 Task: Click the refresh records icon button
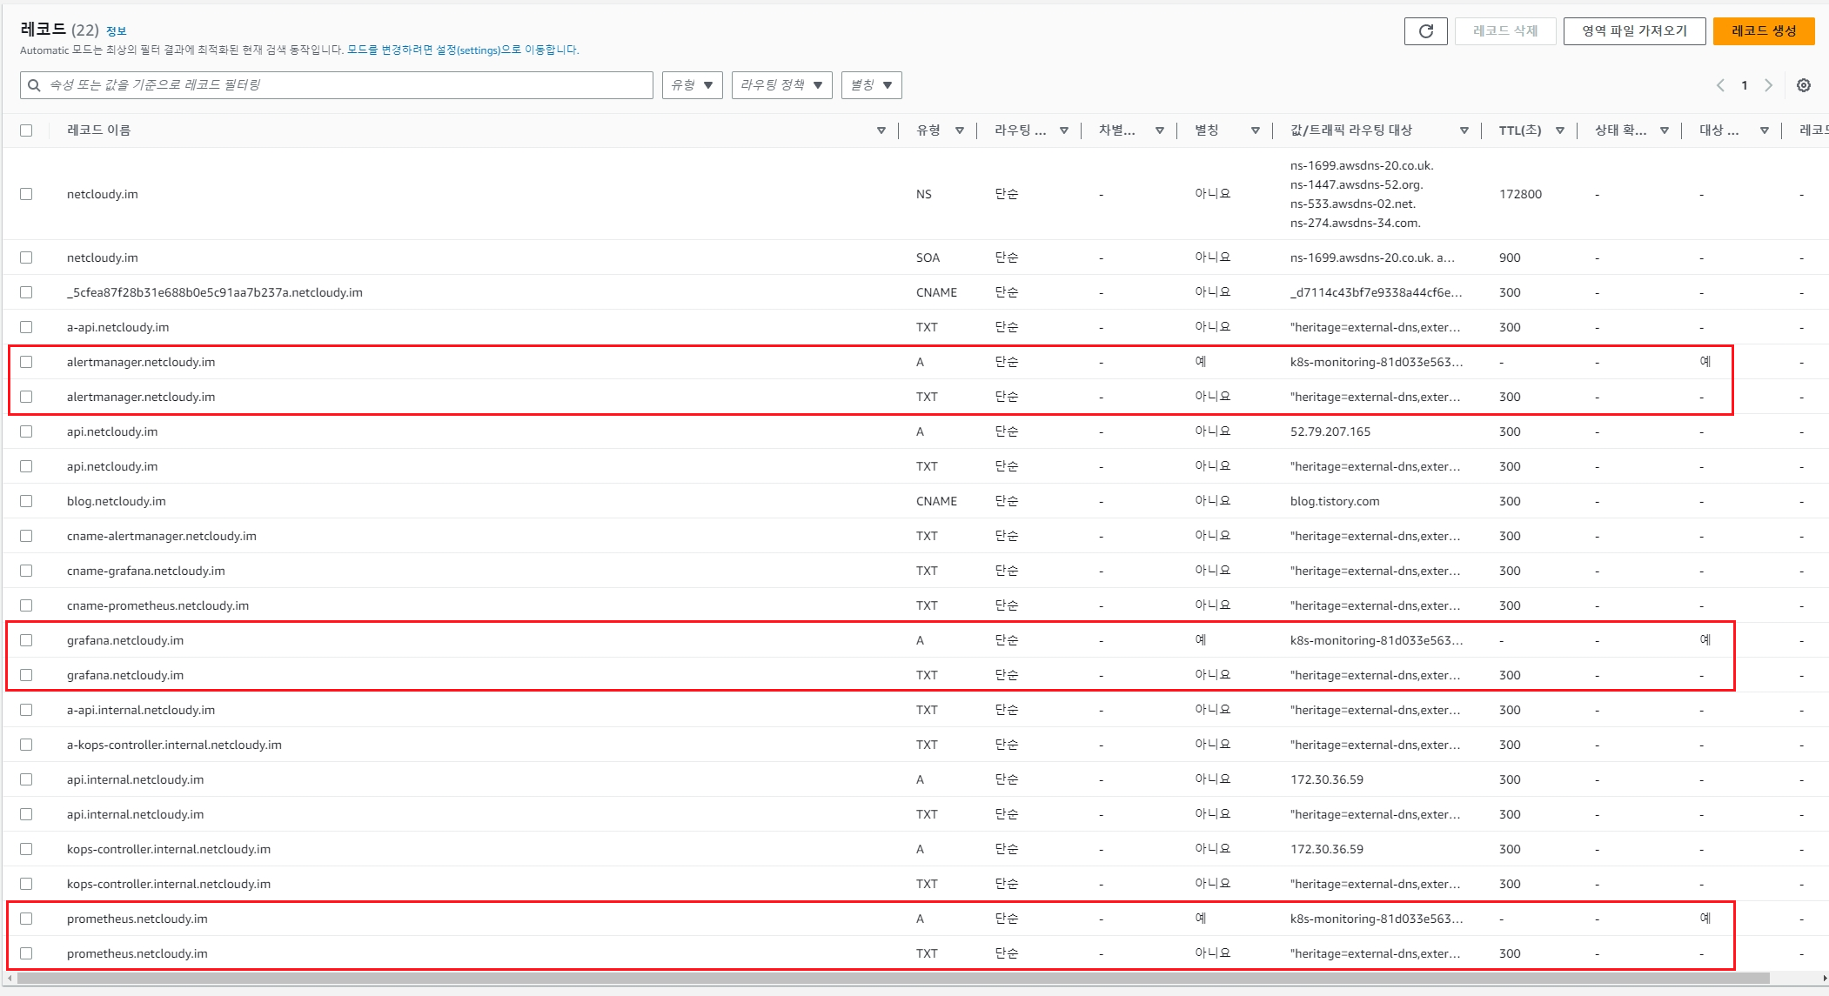point(1425,31)
